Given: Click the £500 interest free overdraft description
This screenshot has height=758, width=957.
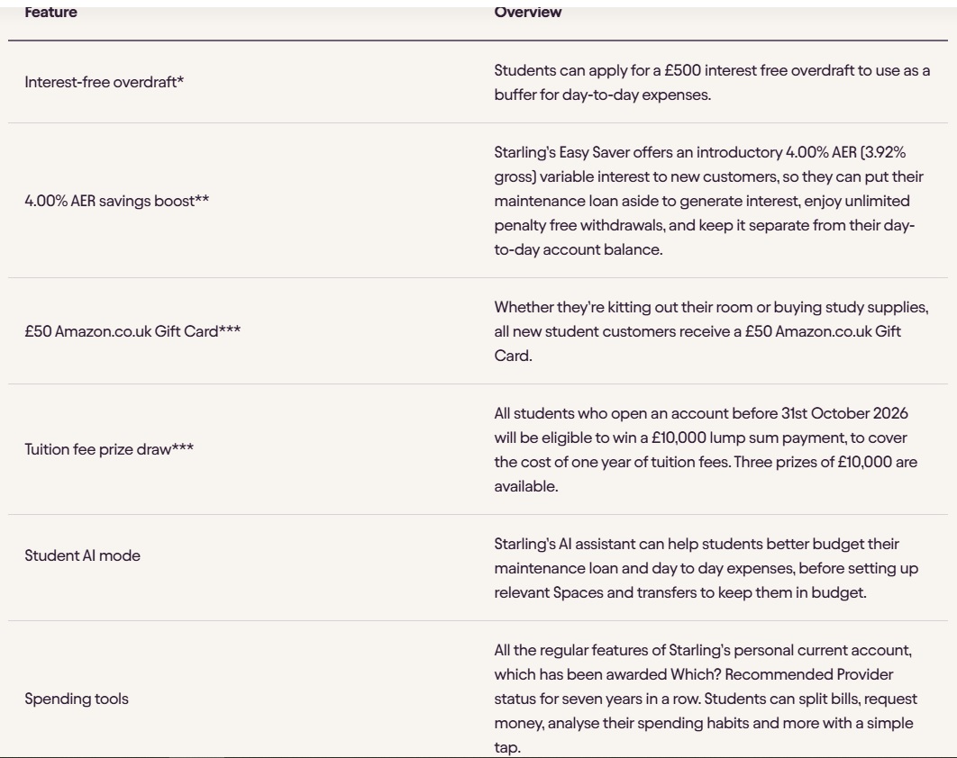Looking at the screenshot, I should (x=712, y=82).
